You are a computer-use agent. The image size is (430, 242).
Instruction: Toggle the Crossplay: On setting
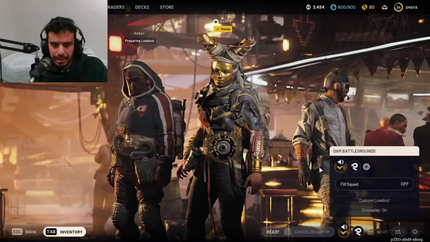point(374,210)
